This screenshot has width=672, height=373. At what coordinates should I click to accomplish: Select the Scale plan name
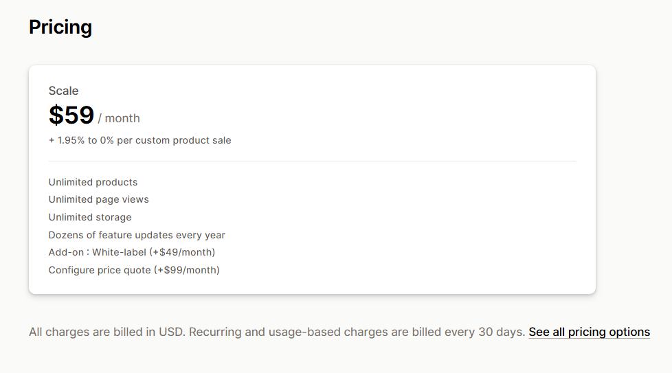point(63,91)
